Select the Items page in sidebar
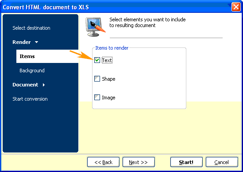The width and height of the screenshot is (243, 172). 47,56
